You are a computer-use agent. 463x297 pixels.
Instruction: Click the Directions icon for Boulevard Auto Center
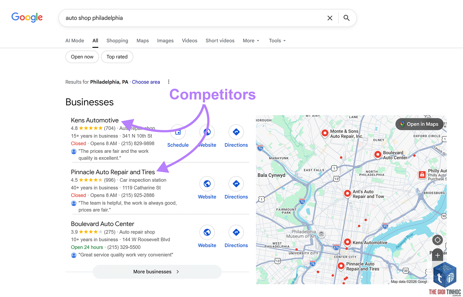(x=236, y=232)
